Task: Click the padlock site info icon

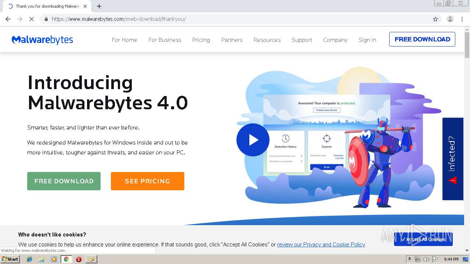Action: coord(46,19)
